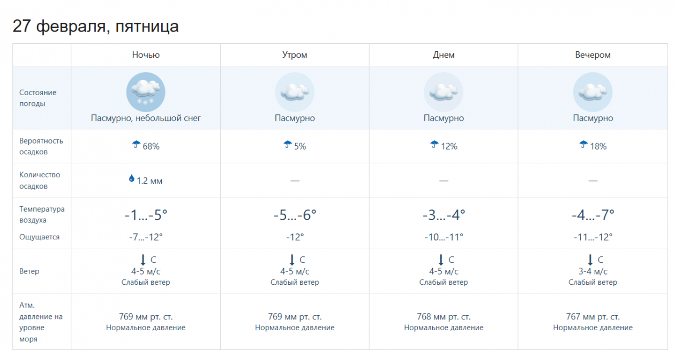Click the morning overcast cloud icon
Screen dimensions: 675x351
[x=295, y=92]
